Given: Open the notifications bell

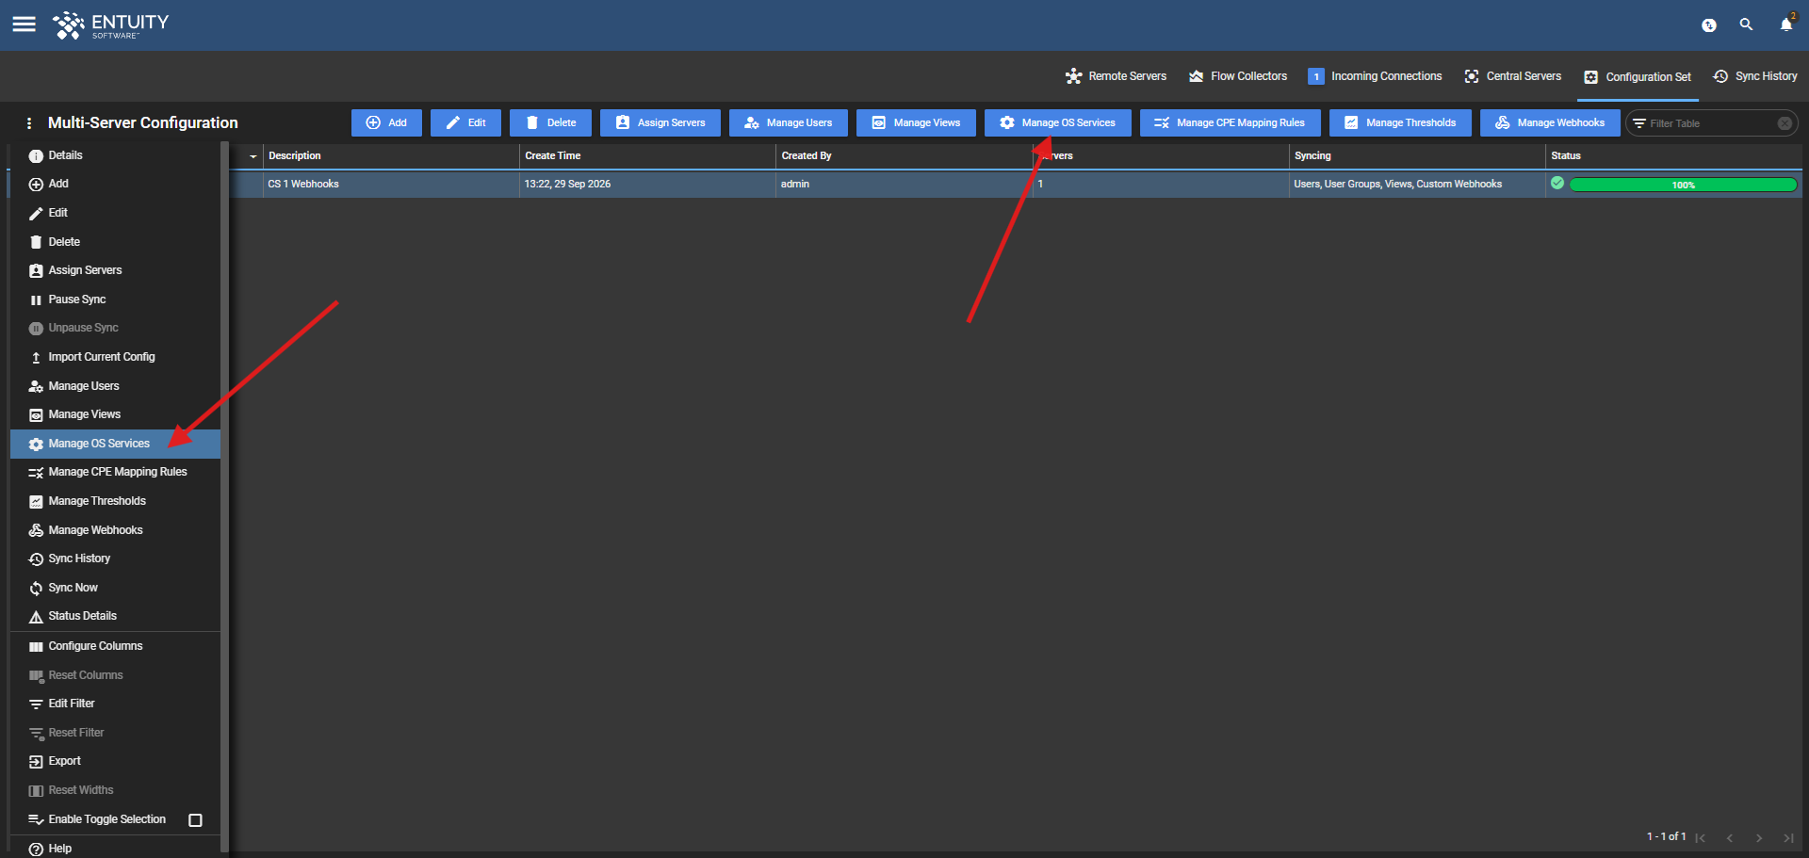Looking at the screenshot, I should [1786, 24].
